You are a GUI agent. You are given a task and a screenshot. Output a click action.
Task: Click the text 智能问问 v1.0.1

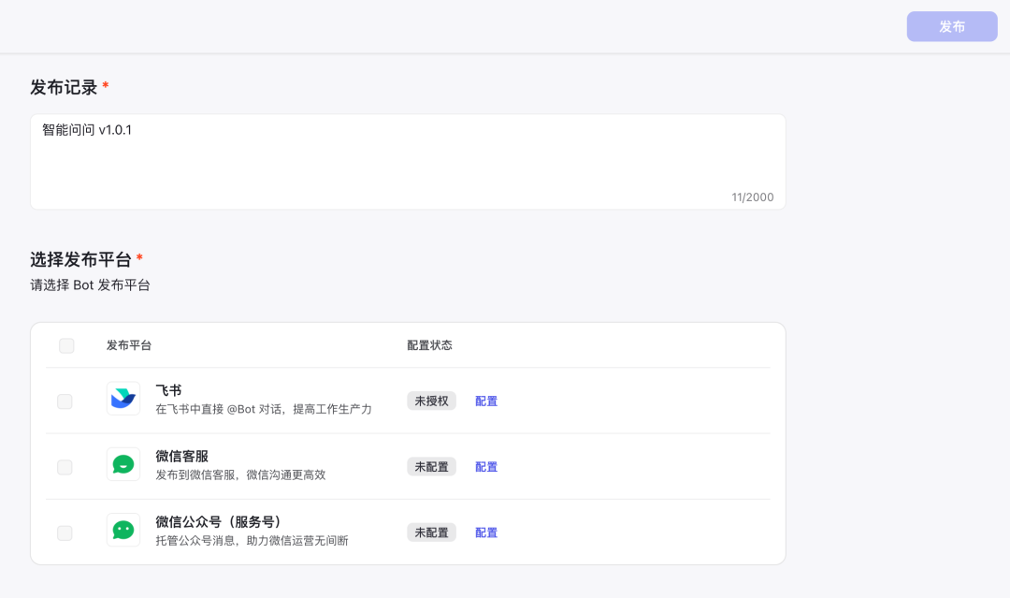[x=87, y=130]
